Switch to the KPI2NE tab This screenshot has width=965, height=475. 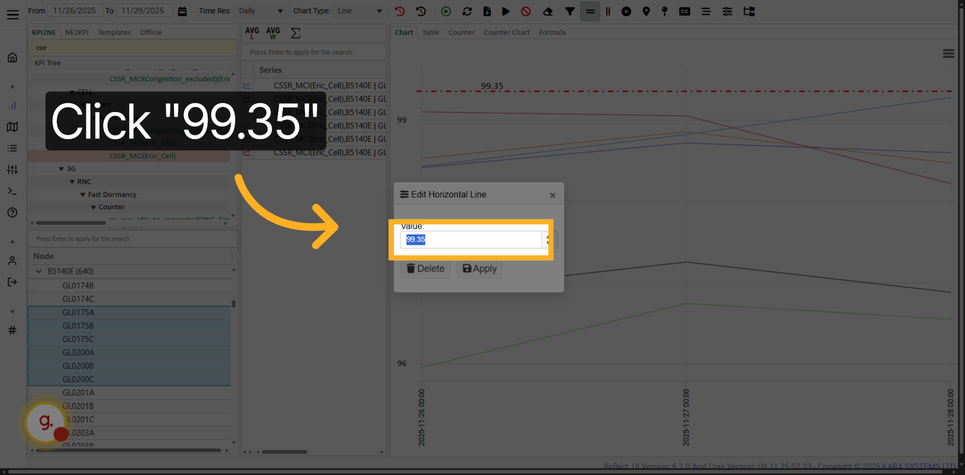click(x=44, y=32)
